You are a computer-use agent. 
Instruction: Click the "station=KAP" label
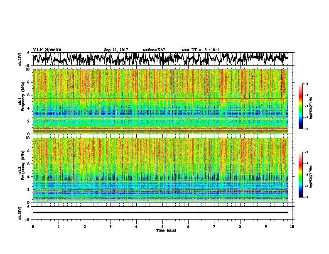pos(154,50)
